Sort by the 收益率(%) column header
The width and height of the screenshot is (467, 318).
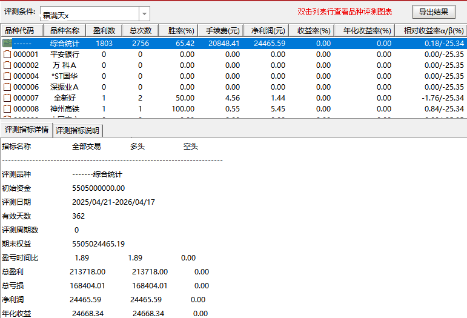point(311,30)
